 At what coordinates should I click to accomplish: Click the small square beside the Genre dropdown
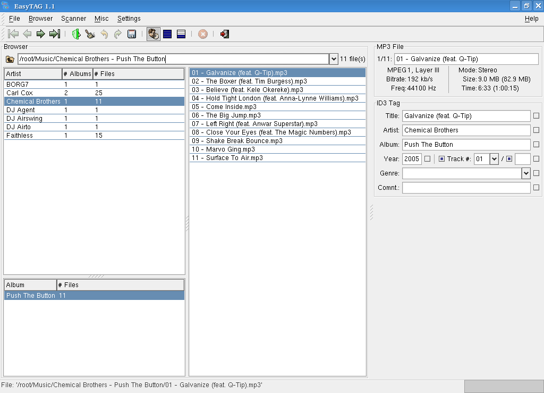[x=536, y=173]
